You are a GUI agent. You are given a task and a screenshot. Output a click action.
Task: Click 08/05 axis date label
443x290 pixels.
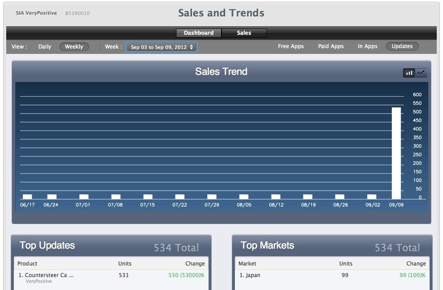click(244, 205)
